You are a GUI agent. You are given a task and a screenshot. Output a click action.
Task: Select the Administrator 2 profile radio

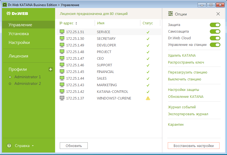(x=10, y=84)
